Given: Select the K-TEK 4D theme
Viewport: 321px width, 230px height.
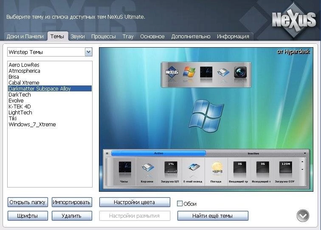Looking at the screenshot, I should 50,106.
